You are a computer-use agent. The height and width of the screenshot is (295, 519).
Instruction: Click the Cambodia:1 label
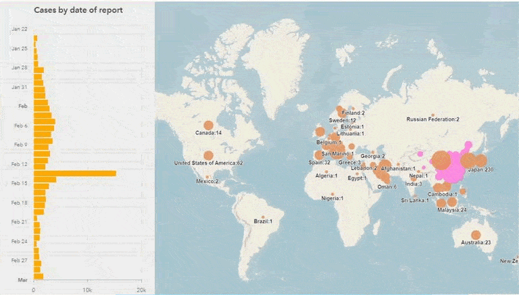[442, 194]
